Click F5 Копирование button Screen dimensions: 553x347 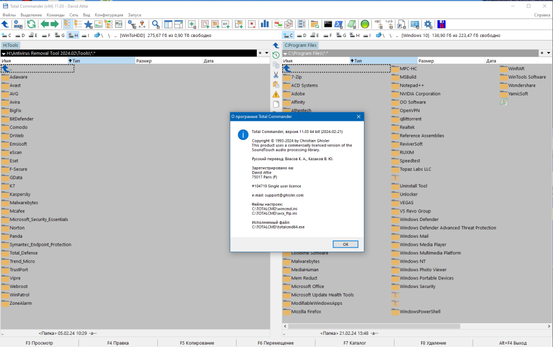tap(197, 343)
